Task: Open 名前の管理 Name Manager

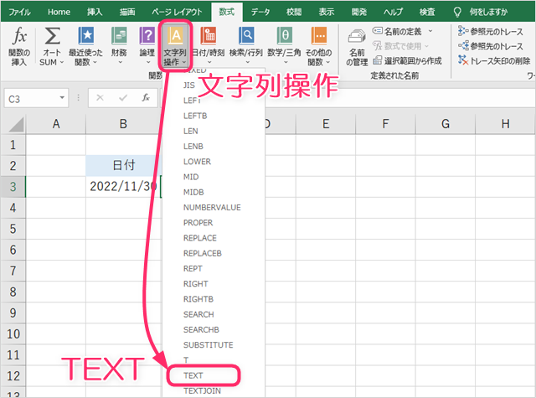Action: coord(357,47)
